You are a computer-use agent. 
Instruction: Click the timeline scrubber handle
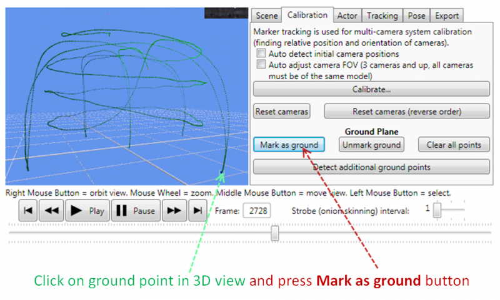[274, 233]
